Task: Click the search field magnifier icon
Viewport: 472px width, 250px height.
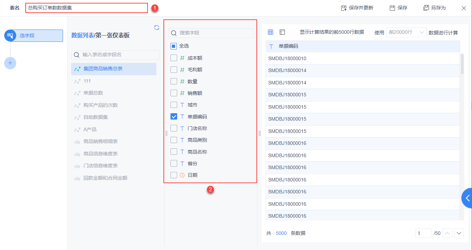Action: [x=174, y=33]
